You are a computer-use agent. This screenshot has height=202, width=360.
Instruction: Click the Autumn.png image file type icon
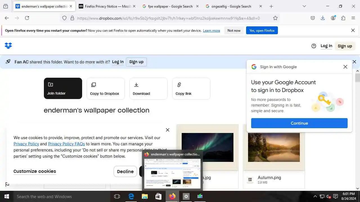(250, 180)
